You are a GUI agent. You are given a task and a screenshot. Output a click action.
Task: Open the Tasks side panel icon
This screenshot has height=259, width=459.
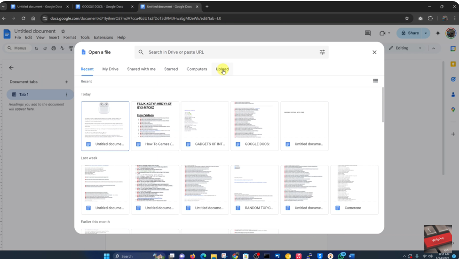[x=453, y=79]
